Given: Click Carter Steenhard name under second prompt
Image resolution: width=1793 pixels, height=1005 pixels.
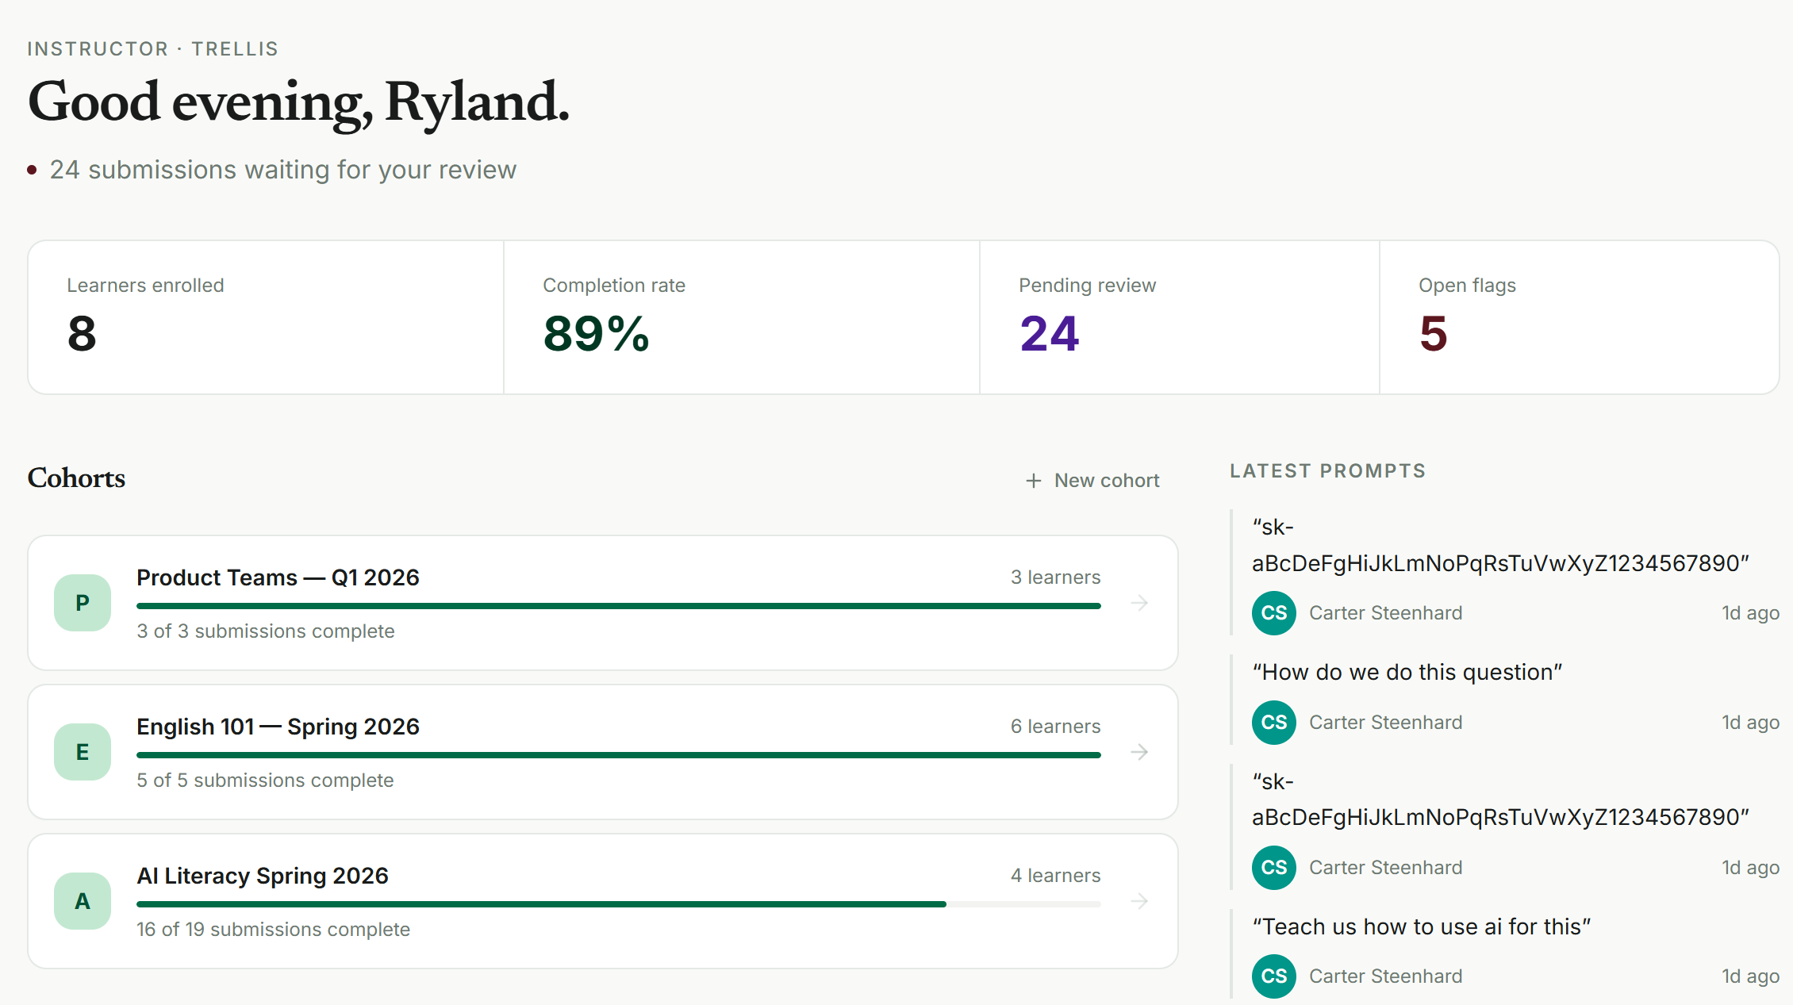Looking at the screenshot, I should (x=1385, y=723).
